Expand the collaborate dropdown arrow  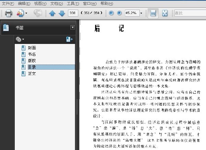[26, 13]
